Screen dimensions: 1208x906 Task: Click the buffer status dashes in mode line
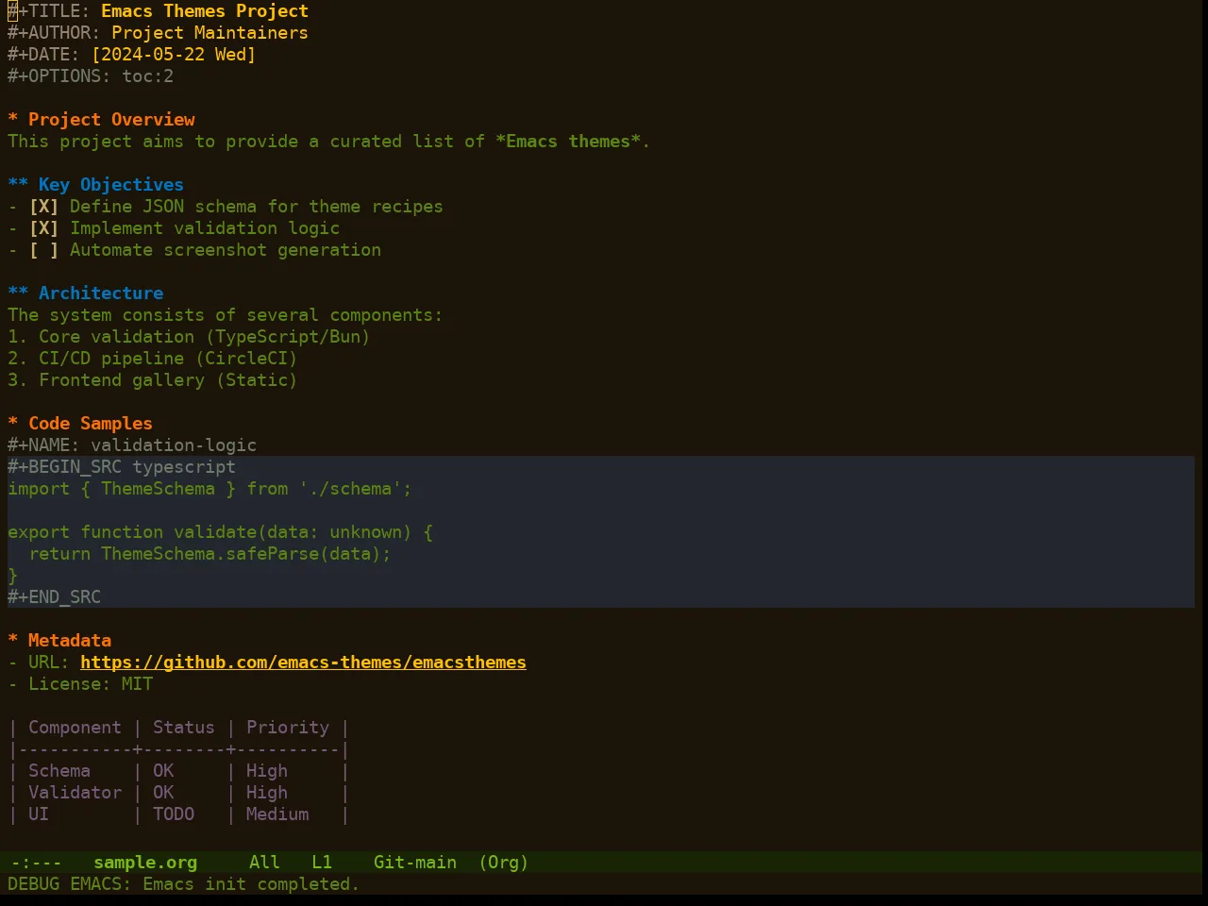(37, 863)
